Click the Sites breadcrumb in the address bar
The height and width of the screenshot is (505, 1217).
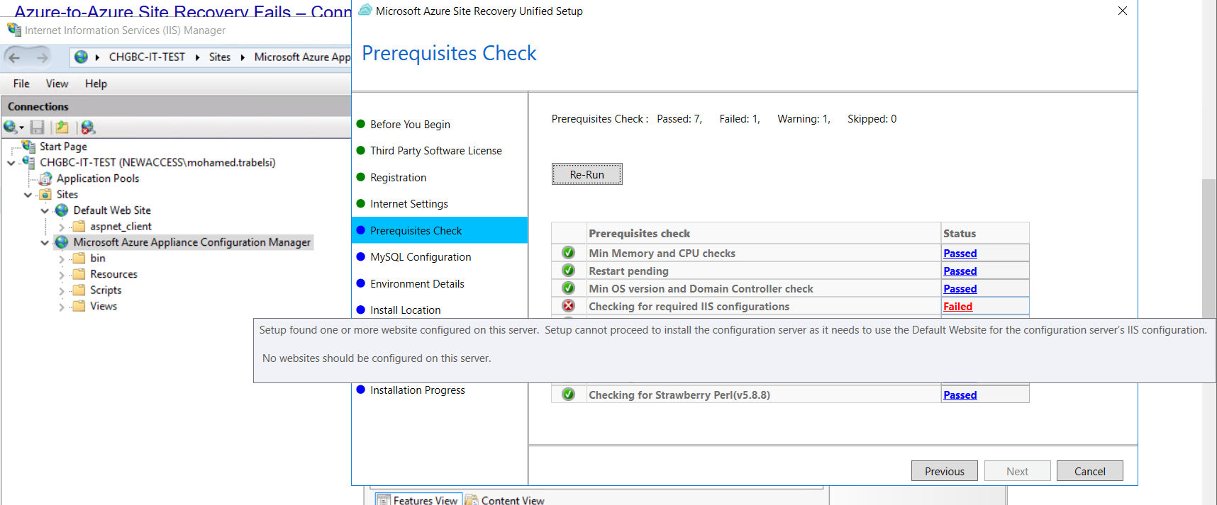(220, 57)
